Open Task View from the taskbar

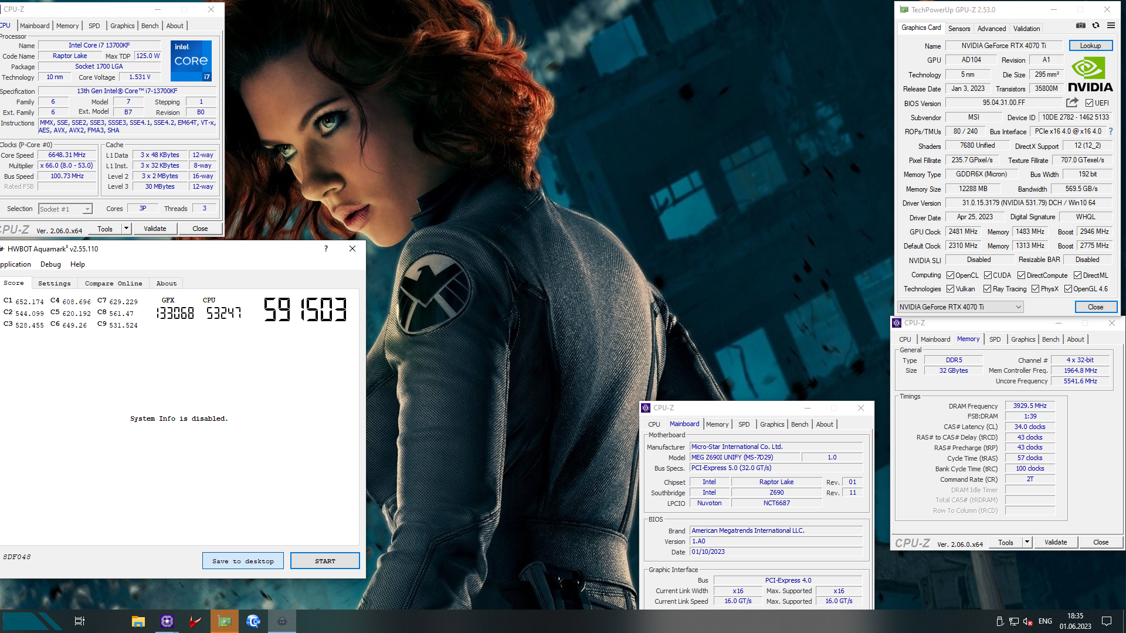[x=80, y=621]
